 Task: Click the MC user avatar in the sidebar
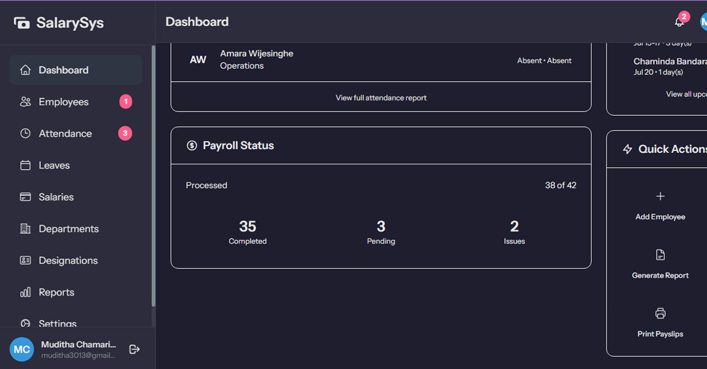point(22,349)
